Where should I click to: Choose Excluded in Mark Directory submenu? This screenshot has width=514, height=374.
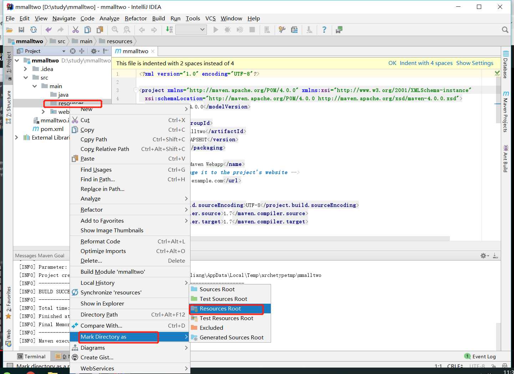pos(230,328)
